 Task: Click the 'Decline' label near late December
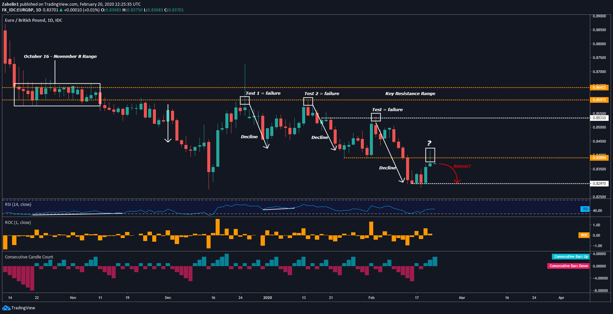pos(249,137)
